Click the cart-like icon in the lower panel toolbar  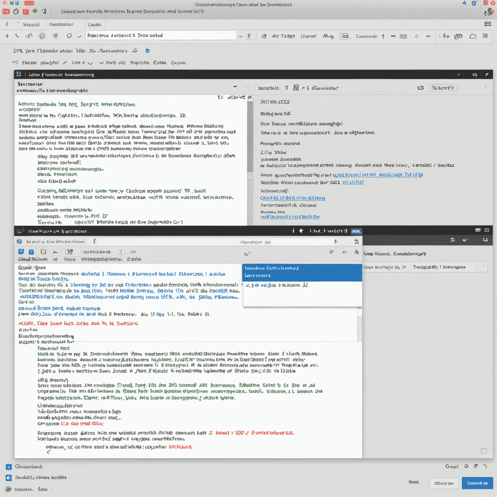[x=69, y=252]
